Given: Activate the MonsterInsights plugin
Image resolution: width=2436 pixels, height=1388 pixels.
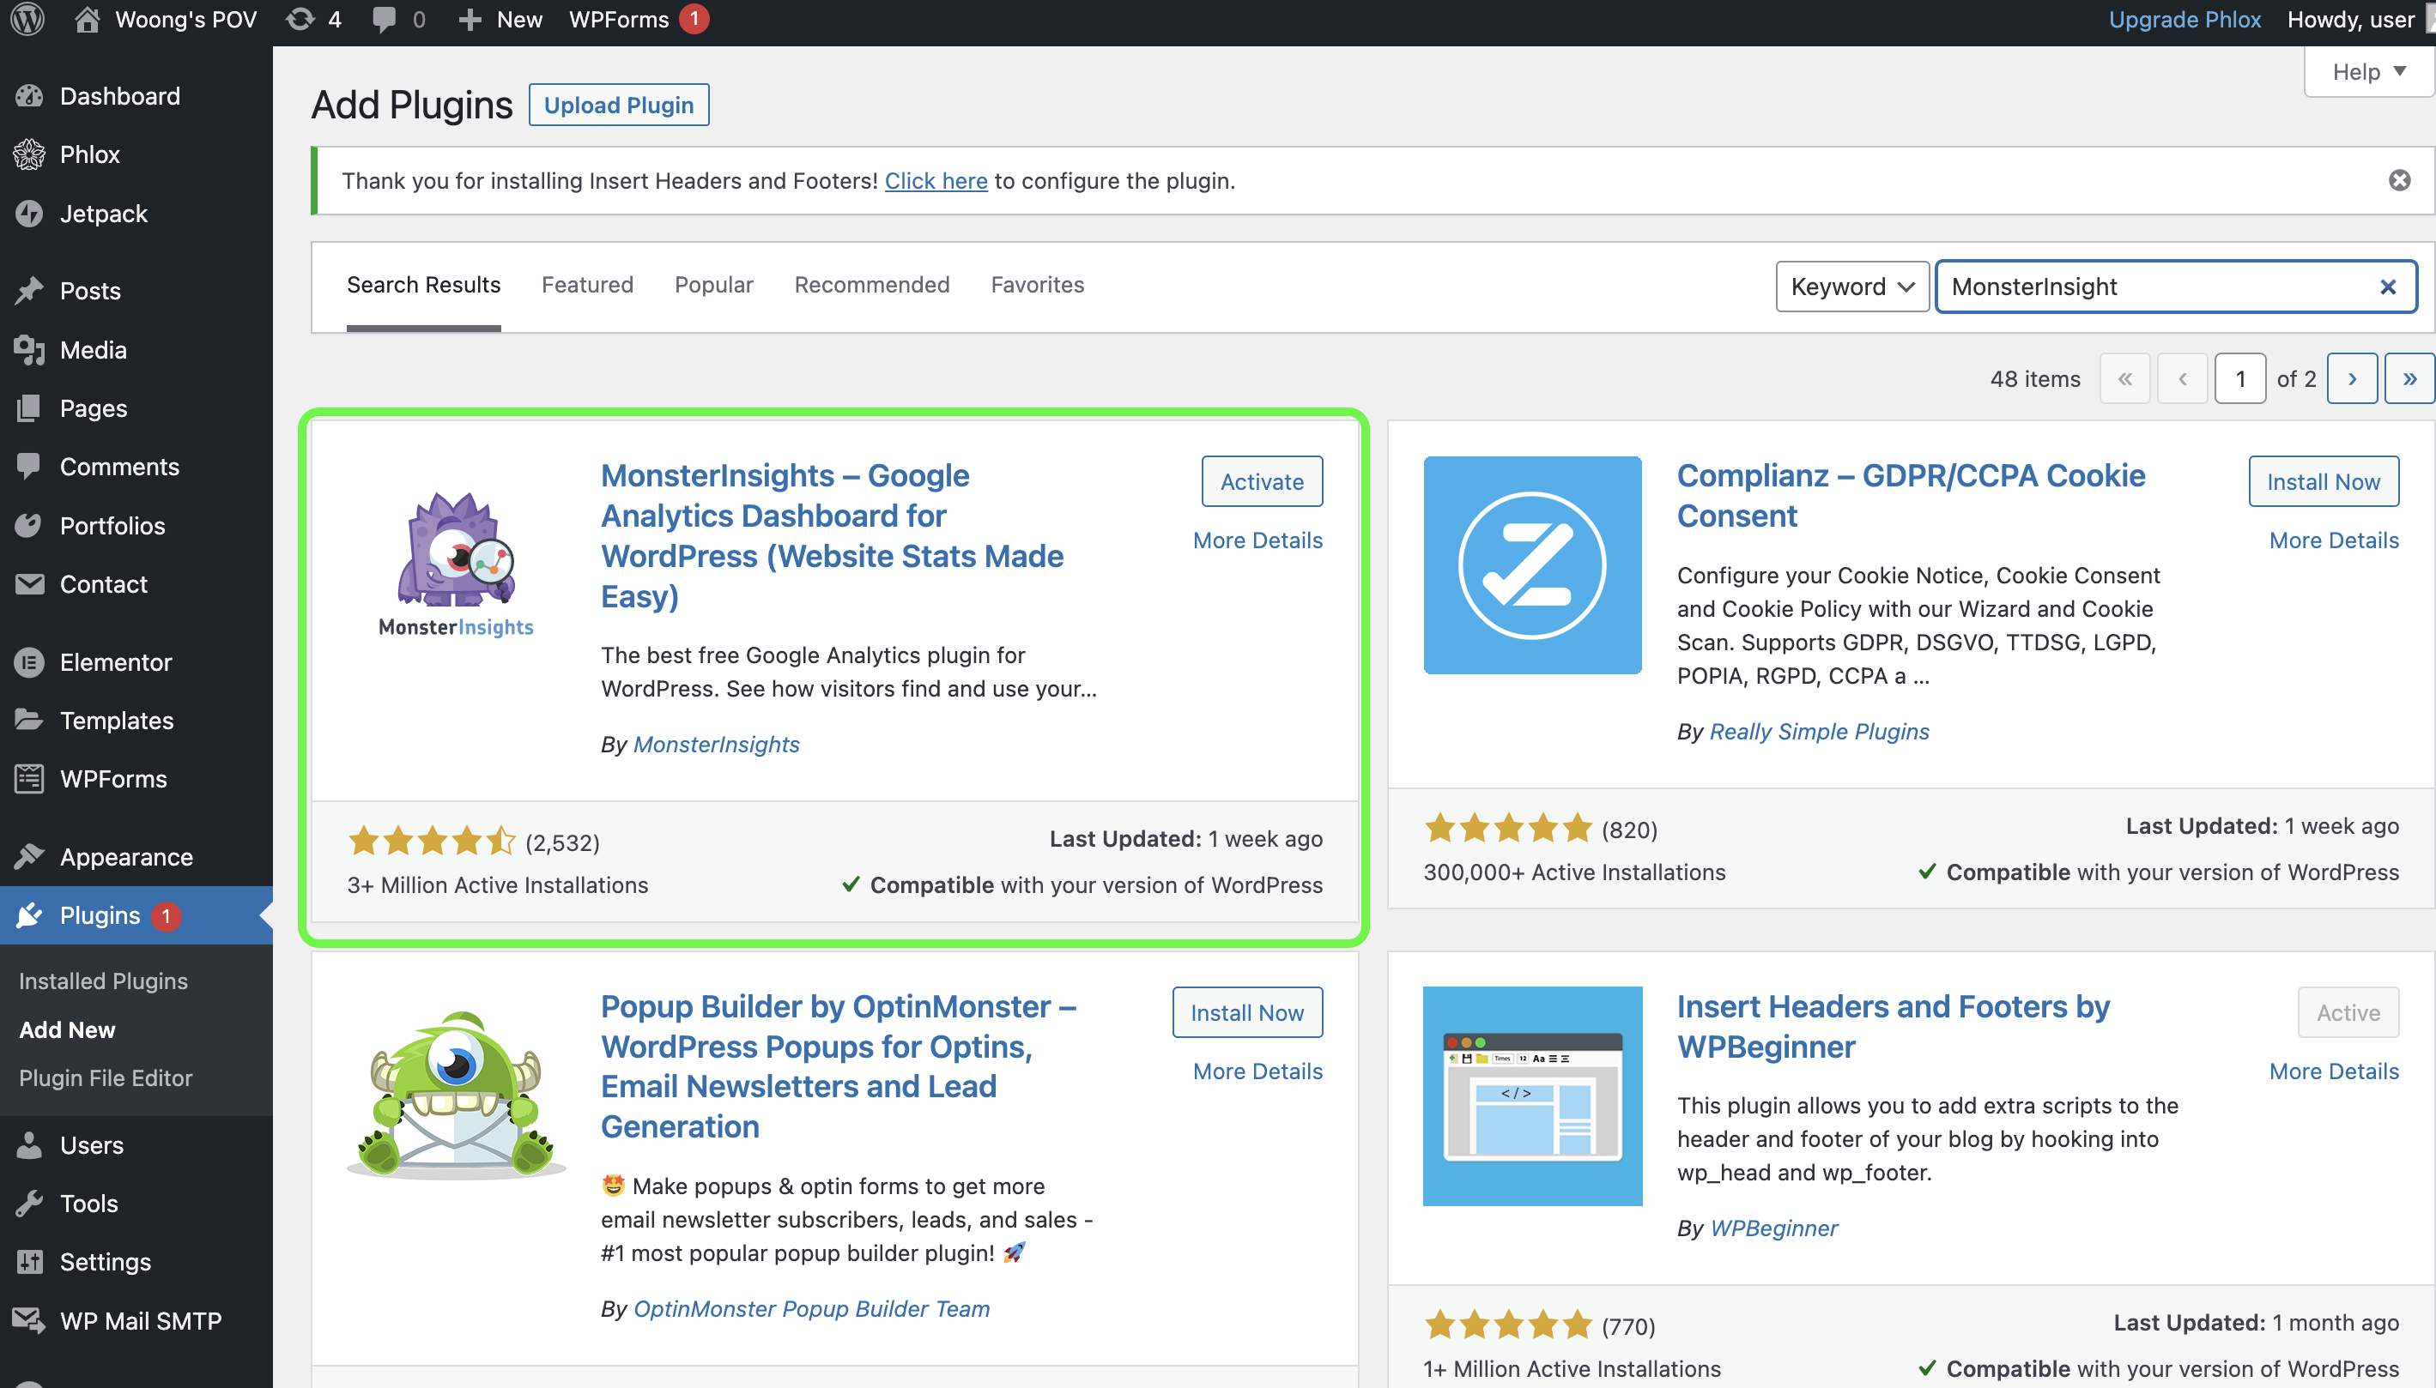Looking at the screenshot, I should 1261,481.
